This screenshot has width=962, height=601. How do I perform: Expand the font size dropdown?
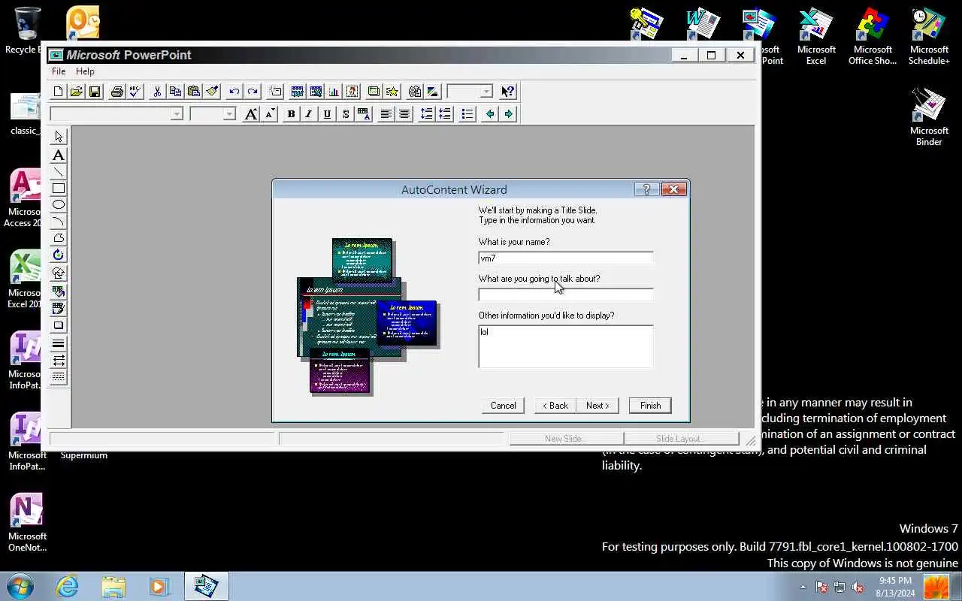point(229,114)
